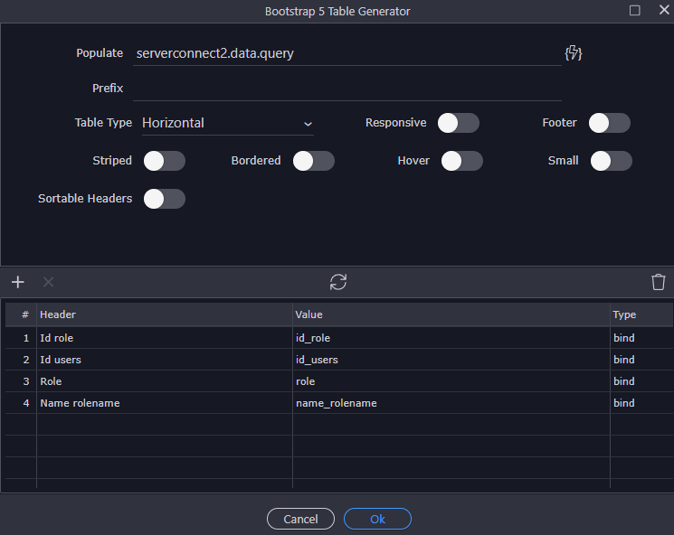674x535 pixels.
Task: Click the 'id_users' value cell
Action: tap(451, 360)
